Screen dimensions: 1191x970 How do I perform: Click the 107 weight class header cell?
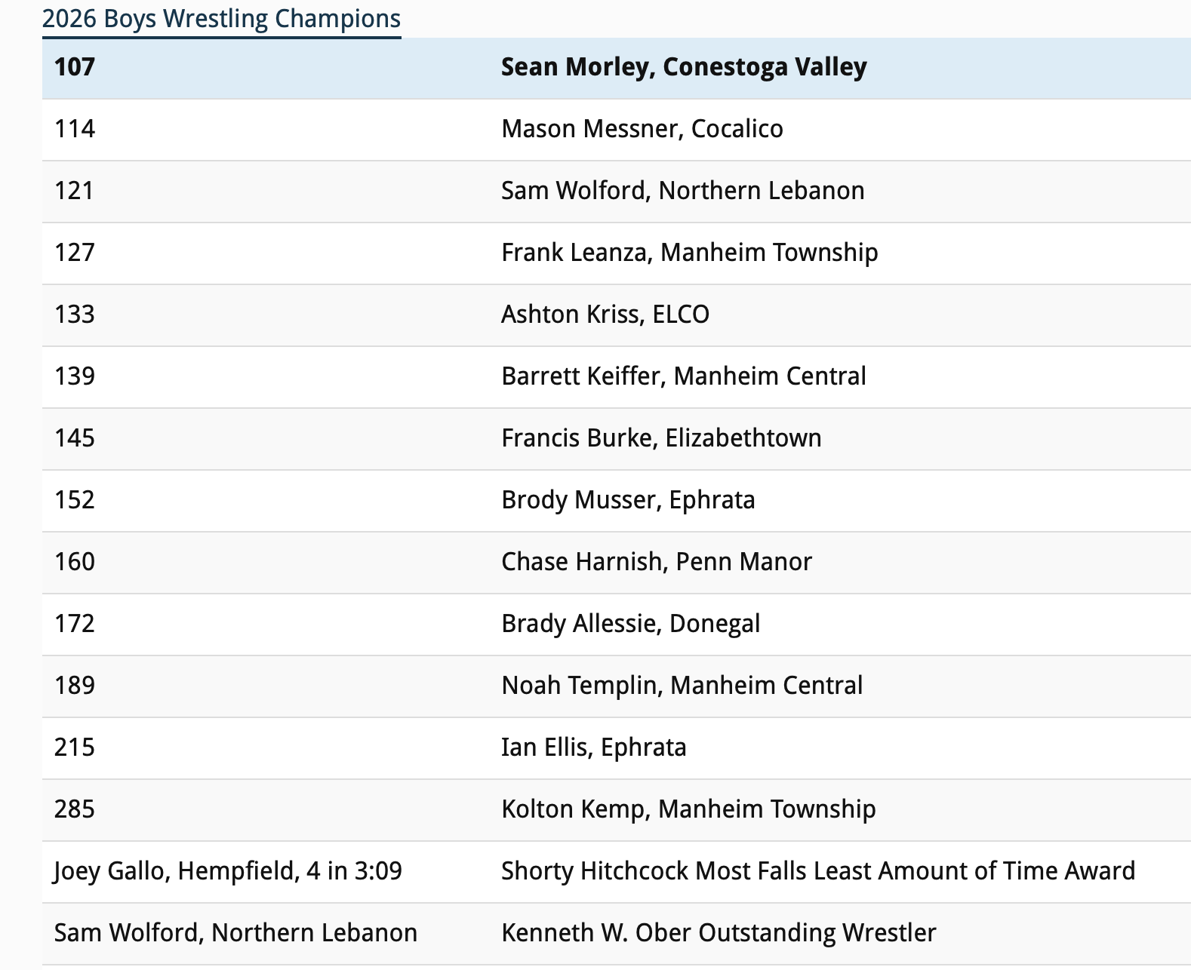click(x=75, y=67)
